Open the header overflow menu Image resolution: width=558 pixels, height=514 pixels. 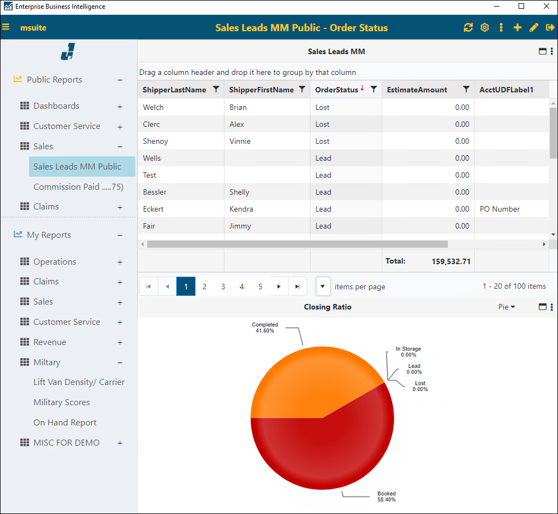click(x=501, y=27)
